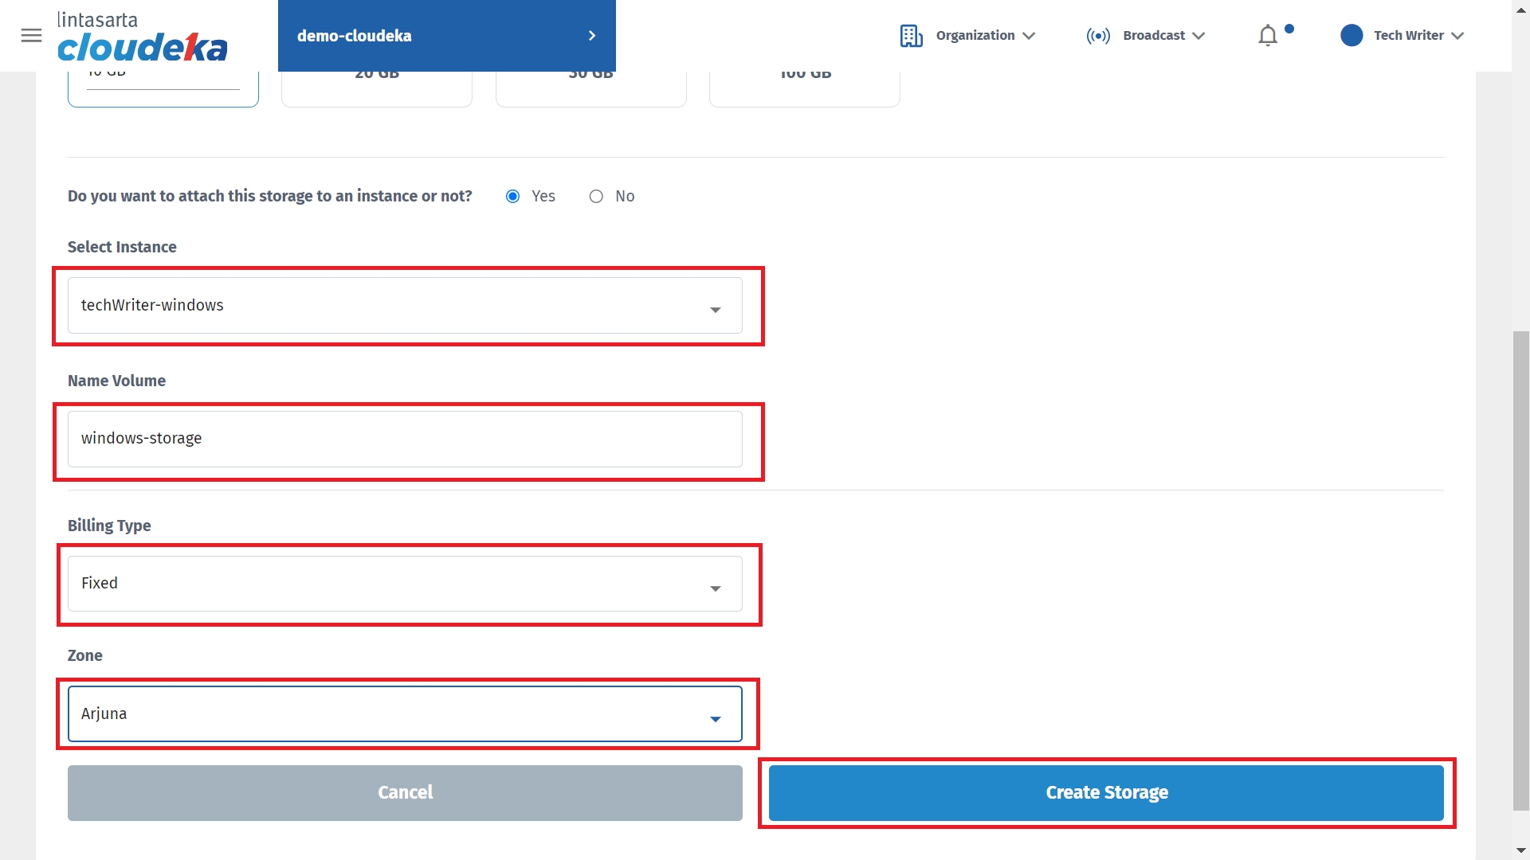Click the Tech Writer avatar circle
This screenshot has width=1530, height=860.
[x=1351, y=36]
